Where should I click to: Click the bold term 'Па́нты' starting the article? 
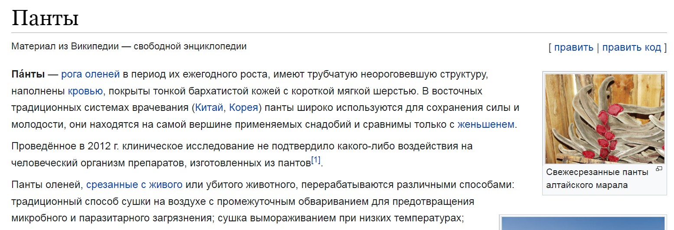28,75
